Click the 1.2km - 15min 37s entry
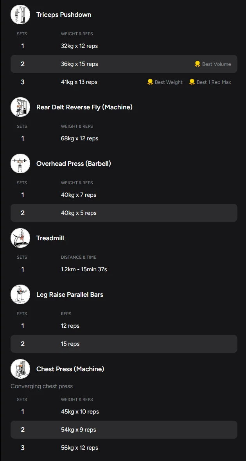 point(84,269)
